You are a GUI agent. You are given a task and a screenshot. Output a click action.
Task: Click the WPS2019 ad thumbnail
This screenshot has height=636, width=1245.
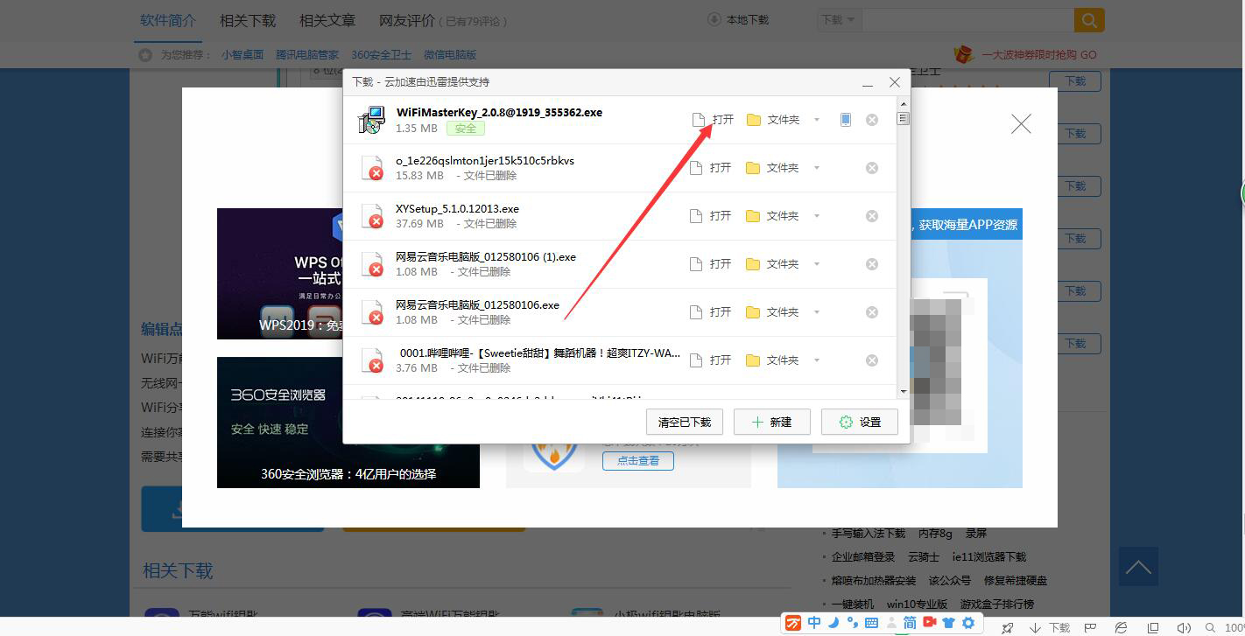coord(278,274)
